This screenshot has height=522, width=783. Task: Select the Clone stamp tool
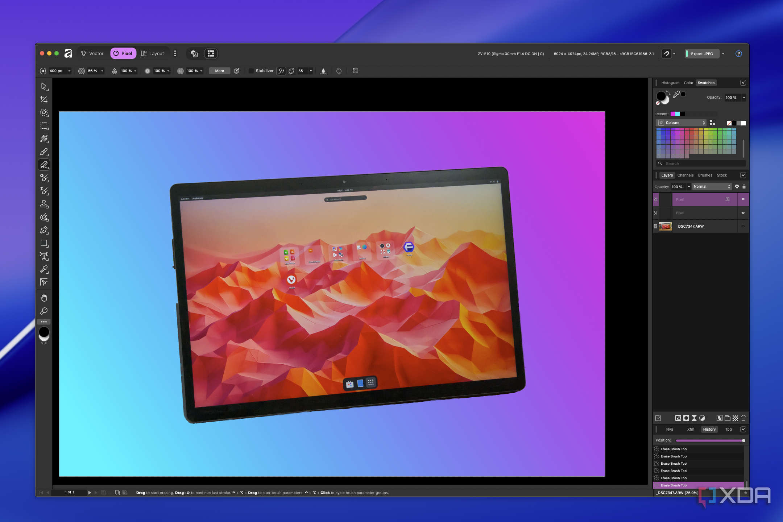44,204
